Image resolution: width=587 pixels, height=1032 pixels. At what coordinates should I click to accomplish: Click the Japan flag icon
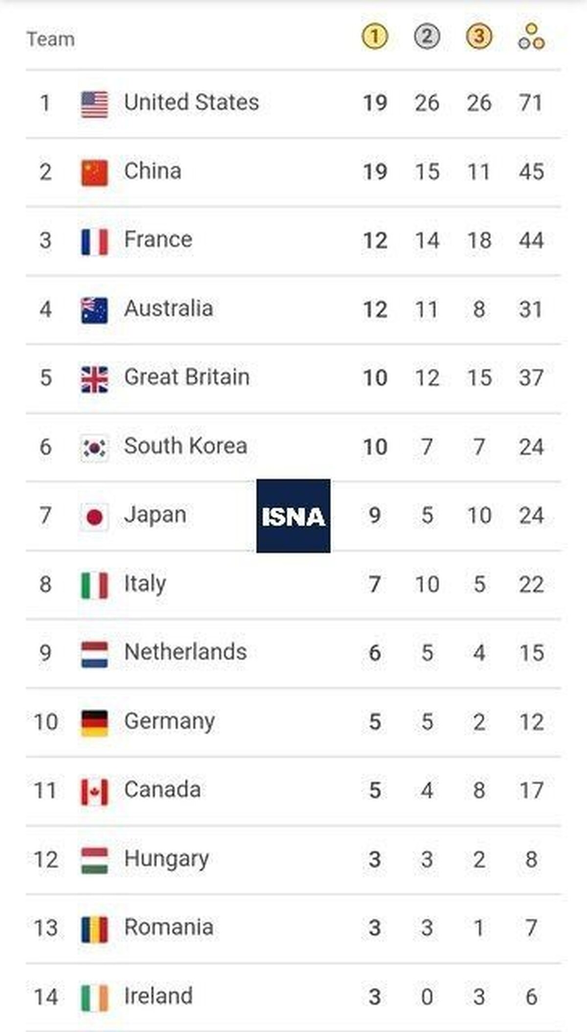[94, 516]
